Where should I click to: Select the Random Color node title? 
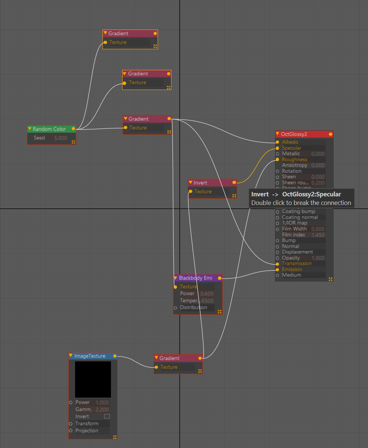(x=49, y=129)
